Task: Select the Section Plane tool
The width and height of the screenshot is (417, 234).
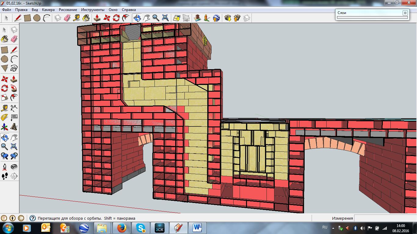Action: (14, 176)
